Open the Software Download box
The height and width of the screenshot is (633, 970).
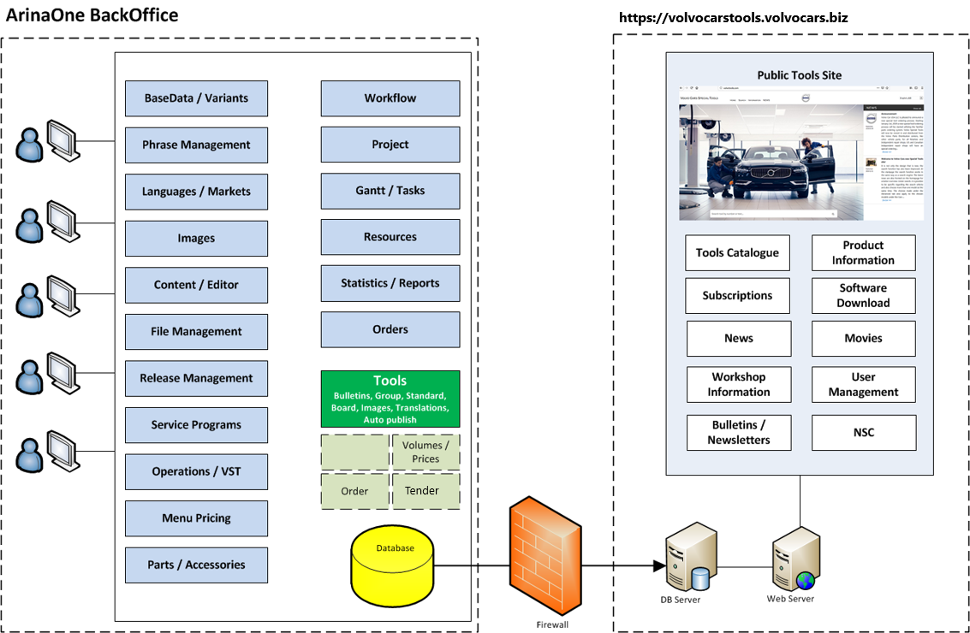coord(863,296)
